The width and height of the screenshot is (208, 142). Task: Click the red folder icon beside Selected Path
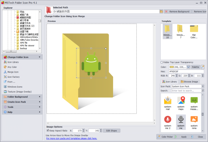point(49,10)
